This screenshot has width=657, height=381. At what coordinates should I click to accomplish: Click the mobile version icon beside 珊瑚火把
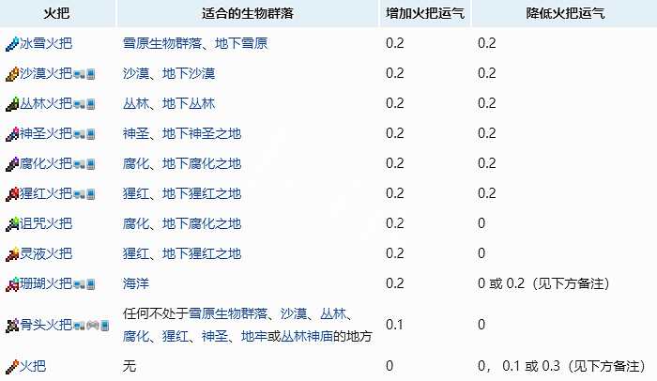coord(90,284)
